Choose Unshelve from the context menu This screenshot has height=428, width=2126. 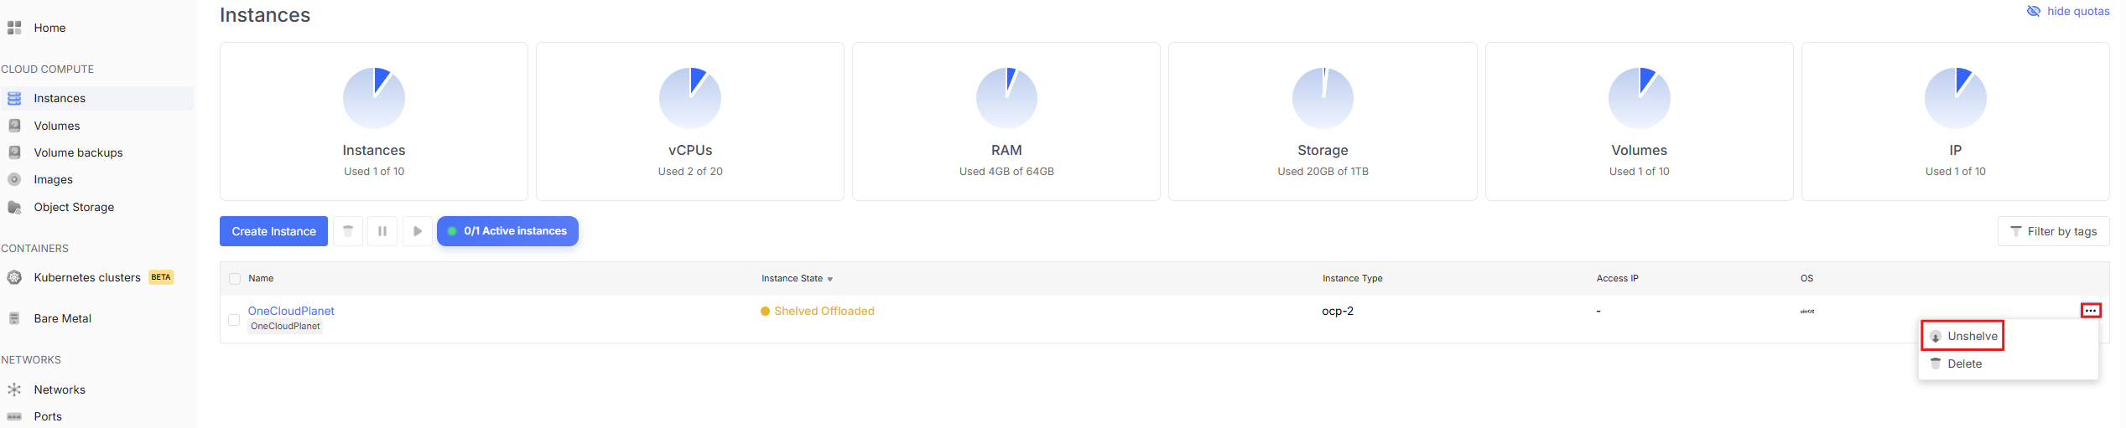click(x=1972, y=336)
